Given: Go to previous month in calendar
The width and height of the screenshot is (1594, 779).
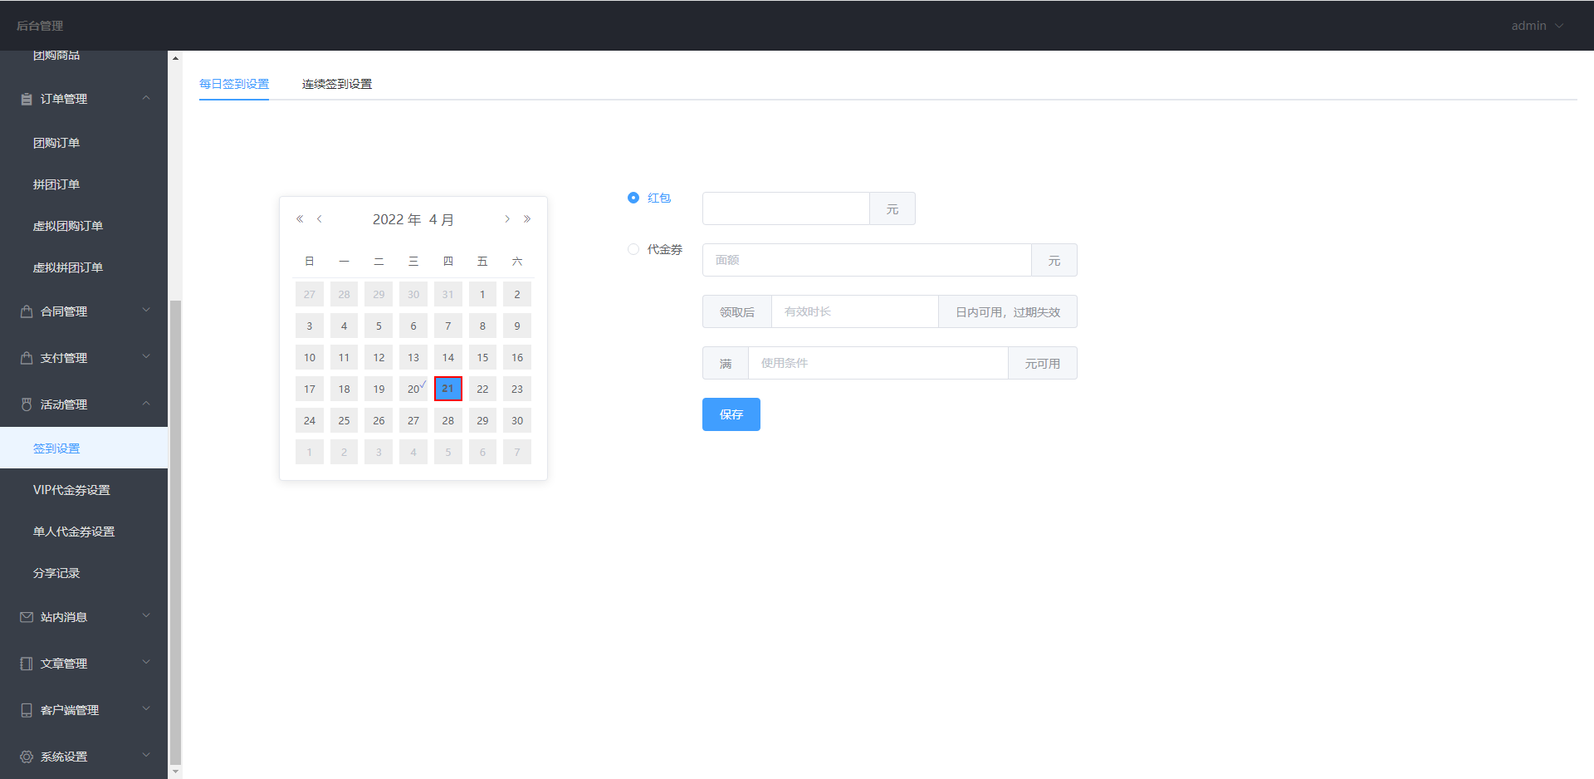Looking at the screenshot, I should coord(320,219).
